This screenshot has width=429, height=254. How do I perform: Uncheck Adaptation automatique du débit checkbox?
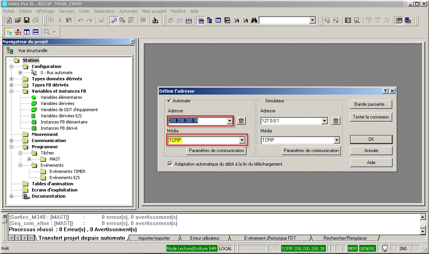[x=170, y=164]
